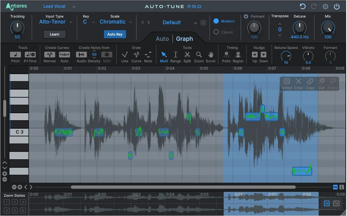The width and height of the screenshot is (347, 216).
Task: Click the Nudge Down button
Action: 264,54
